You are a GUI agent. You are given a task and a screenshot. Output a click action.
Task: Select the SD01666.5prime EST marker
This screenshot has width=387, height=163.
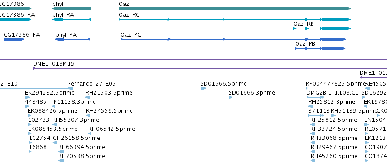pos(203,88)
